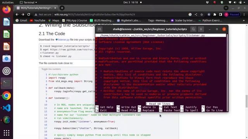The width and height of the screenshot is (248, 139).
Task: Click the 'Write Out' nano shortcut label
Action: pyautogui.click(x=129, y=107)
